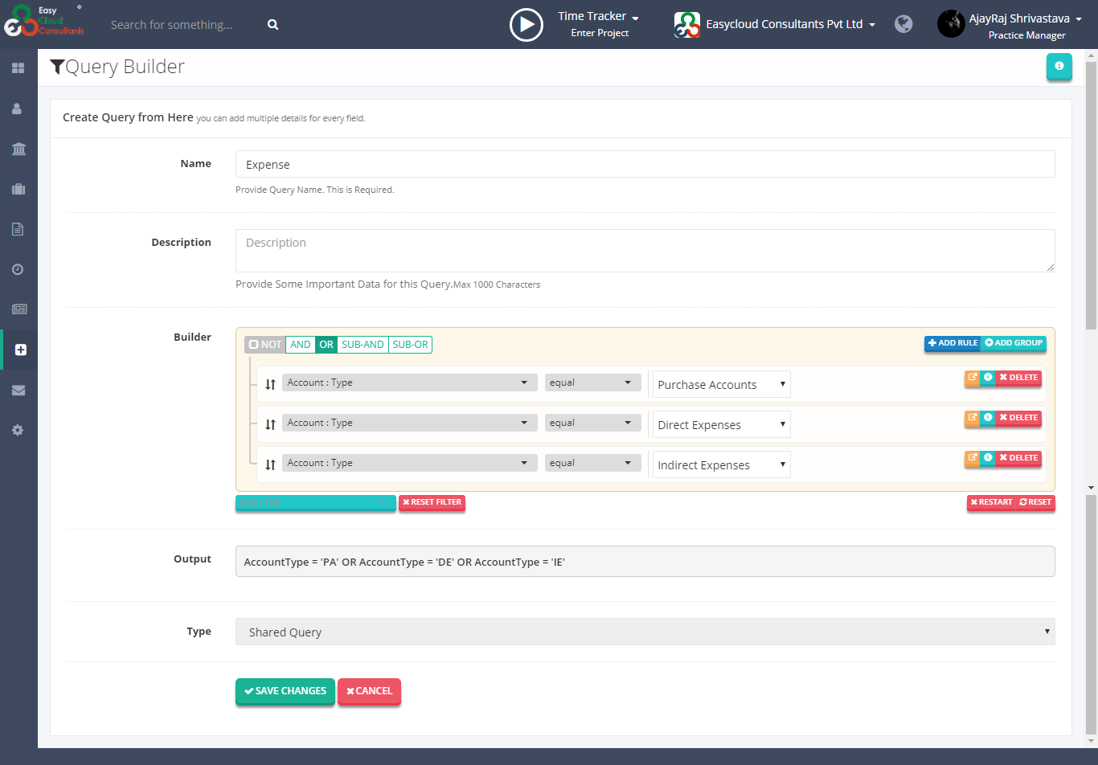Expand the Time Tracker dropdown

point(599,17)
